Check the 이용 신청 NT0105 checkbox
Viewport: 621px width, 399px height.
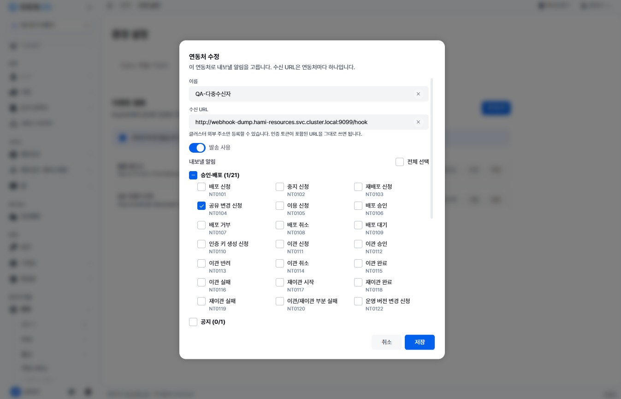click(280, 206)
